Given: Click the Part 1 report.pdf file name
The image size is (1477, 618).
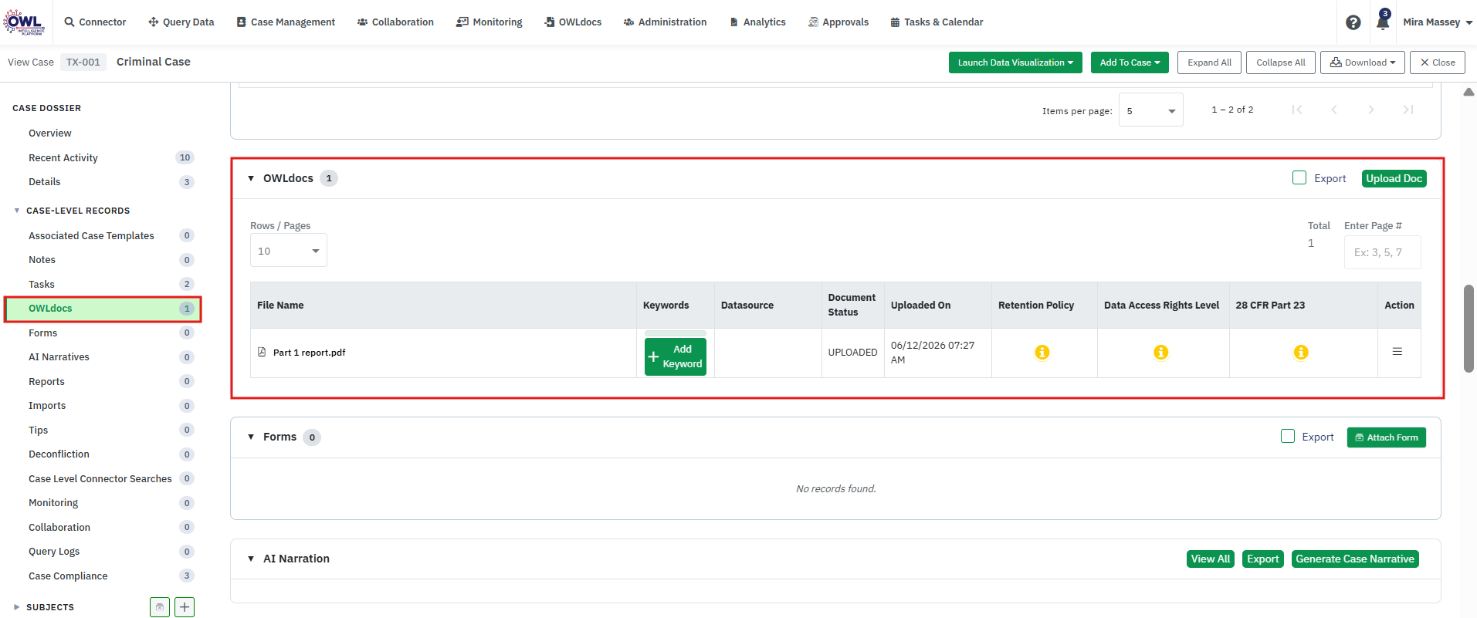Looking at the screenshot, I should [x=309, y=353].
